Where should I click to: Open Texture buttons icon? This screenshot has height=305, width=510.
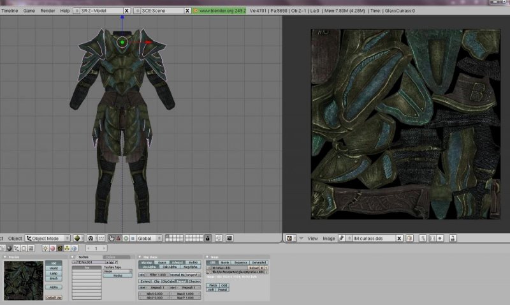point(60,248)
